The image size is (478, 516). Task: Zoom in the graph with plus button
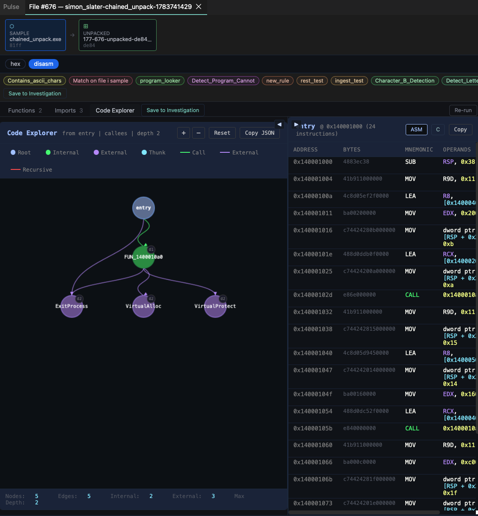(184, 133)
